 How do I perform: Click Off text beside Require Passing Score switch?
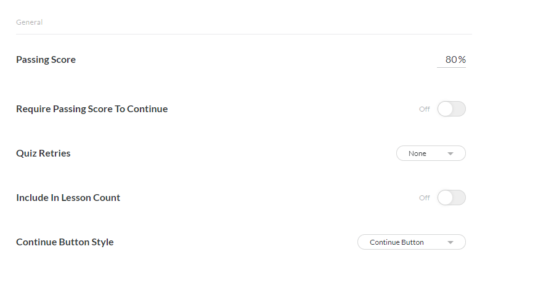click(425, 109)
